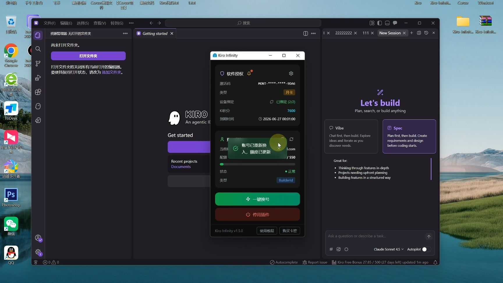The image size is (503, 283).
Task: Open the Source Control view
Action: (38, 63)
